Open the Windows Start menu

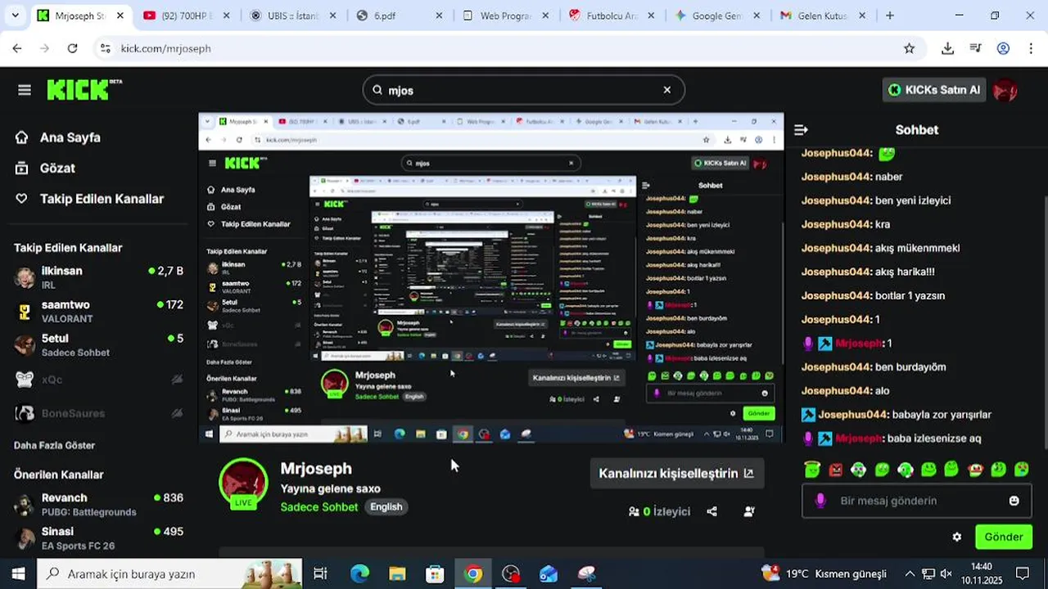click(x=18, y=573)
